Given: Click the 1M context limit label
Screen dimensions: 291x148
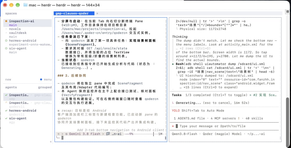Looking at the screenshot, I should coord(160,134).
